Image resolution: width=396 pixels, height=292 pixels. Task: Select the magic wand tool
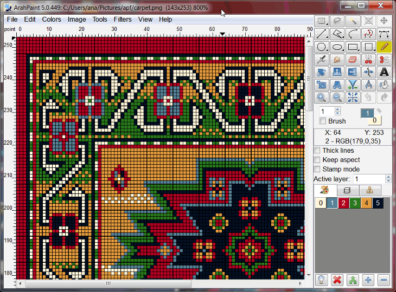pyautogui.click(x=353, y=21)
